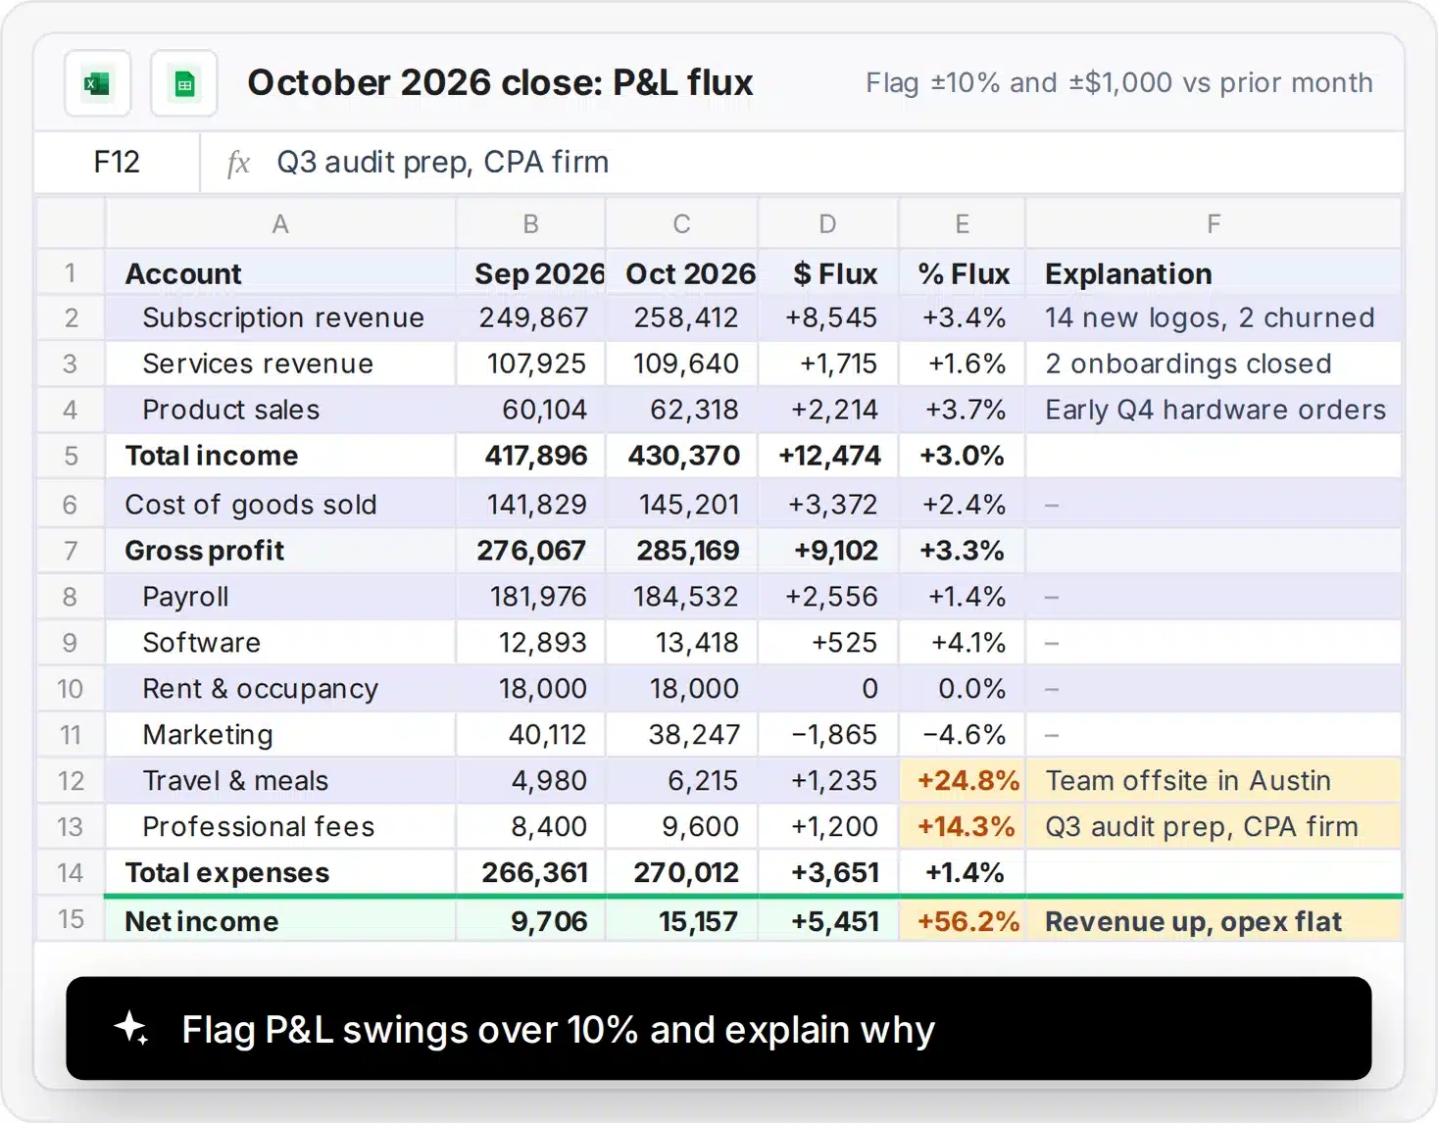Select row 5 header
Viewport: 1438px width, 1123px height.
[x=71, y=456]
